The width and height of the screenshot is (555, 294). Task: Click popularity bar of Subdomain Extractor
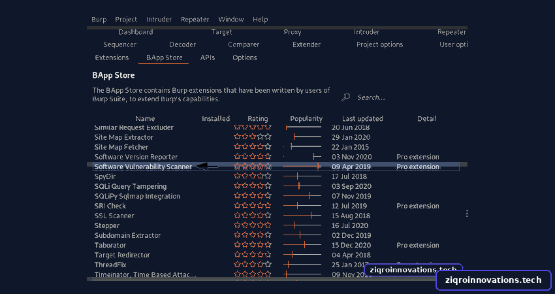tap(302, 235)
